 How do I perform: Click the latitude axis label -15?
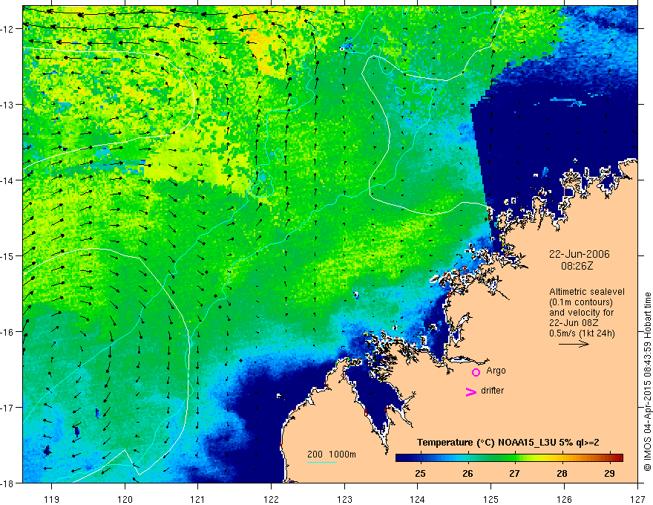[x=8, y=255]
